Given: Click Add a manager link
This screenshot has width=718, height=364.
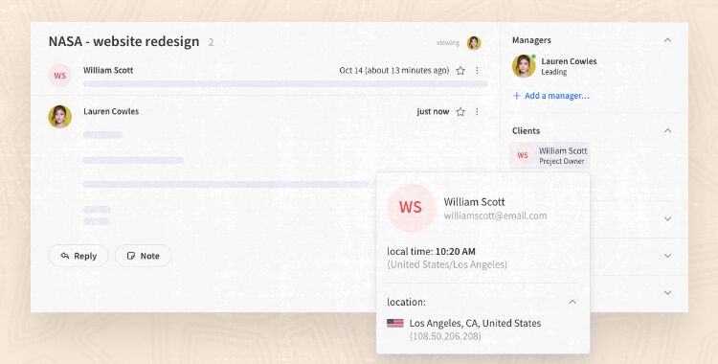Looking at the screenshot, I should tap(550, 96).
